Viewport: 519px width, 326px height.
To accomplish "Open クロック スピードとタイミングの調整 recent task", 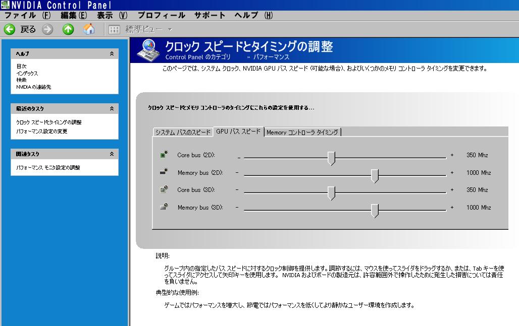I will (49, 122).
